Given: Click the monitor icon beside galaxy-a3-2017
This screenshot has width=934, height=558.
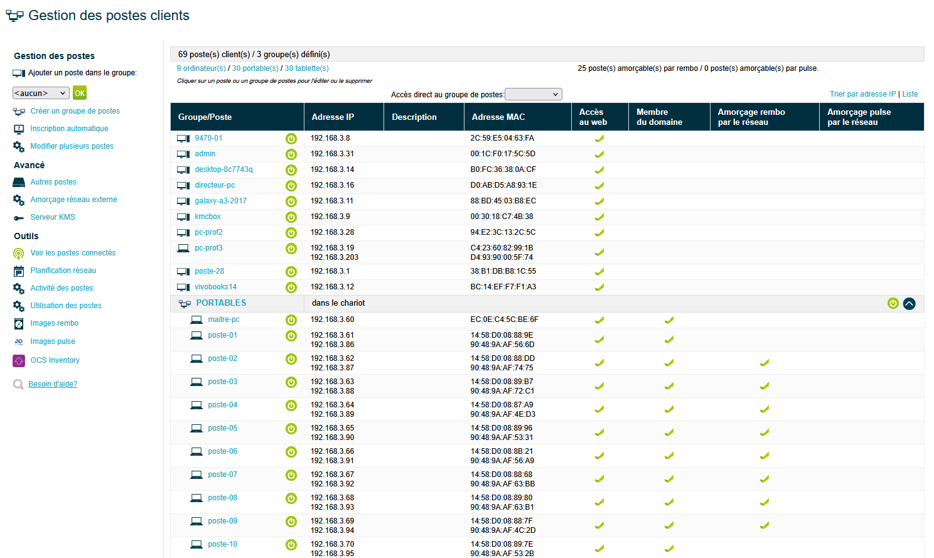Looking at the screenshot, I should point(183,201).
